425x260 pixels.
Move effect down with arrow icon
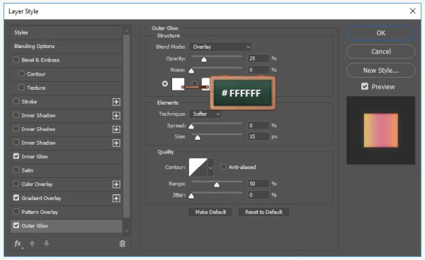click(46, 244)
